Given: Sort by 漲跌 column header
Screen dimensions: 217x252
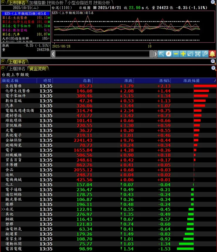Looking at the screenshot, I should [x=113, y=81].
